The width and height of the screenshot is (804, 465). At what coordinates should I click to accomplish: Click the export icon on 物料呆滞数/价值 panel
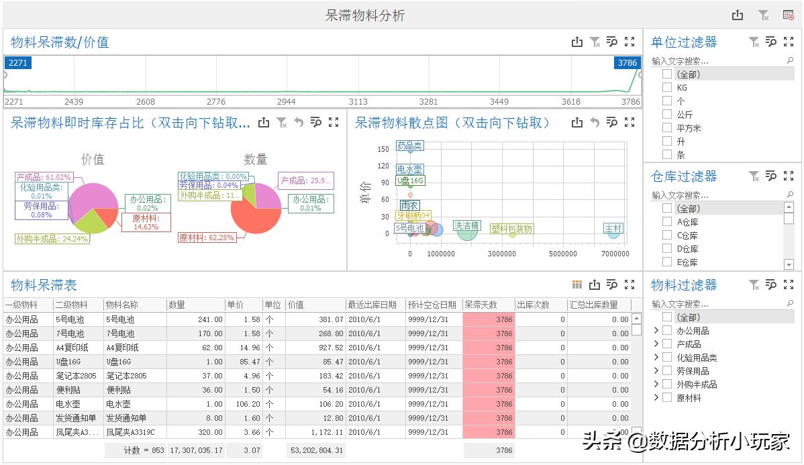tap(577, 41)
